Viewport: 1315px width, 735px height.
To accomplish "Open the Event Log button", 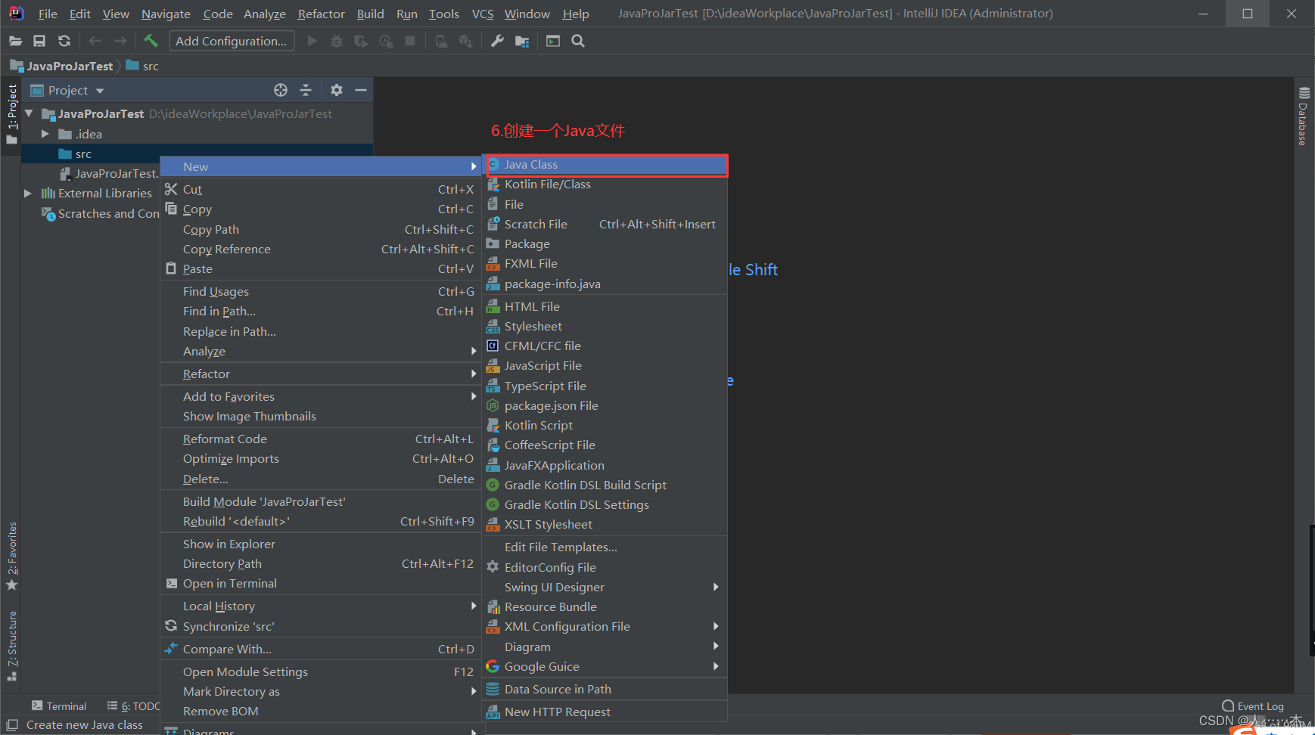I will coord(1252,706).
